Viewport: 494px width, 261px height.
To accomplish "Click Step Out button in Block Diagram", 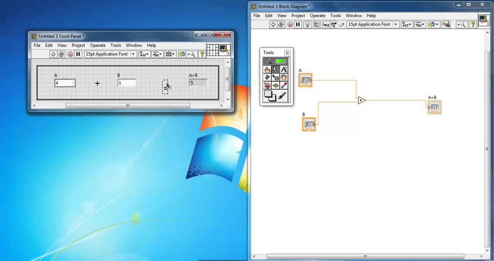I will click(x=342, y=24).
